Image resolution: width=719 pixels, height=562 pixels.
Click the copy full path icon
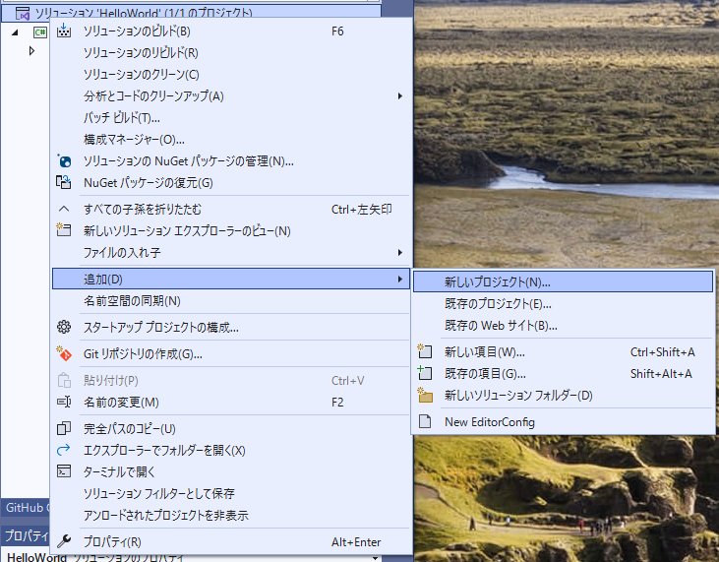pyautogui.click(x=64, y=428)
